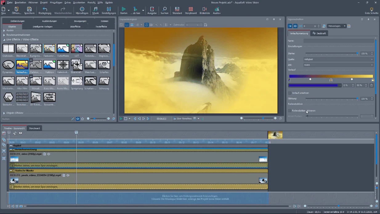Click the scissors cut tool in timeline
The image size is (380, 214).
pos(14,133)
